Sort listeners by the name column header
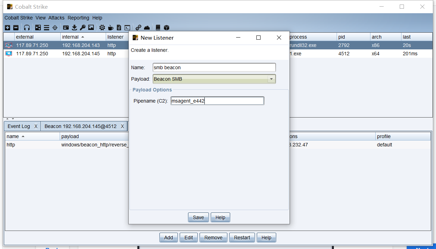Screen dimensions: 436x249 pos(32,136)
